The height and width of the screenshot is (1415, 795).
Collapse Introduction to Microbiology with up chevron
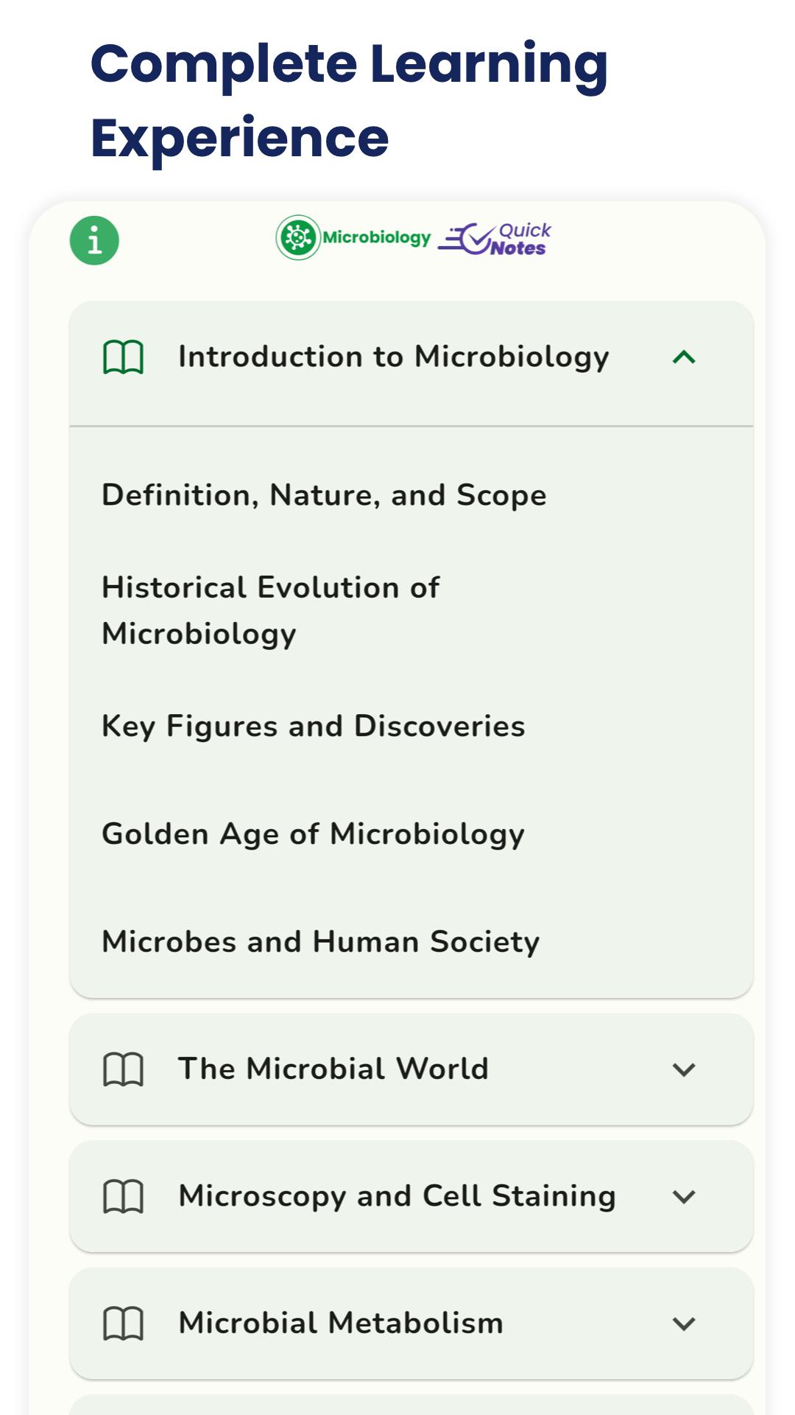[x=684, y=357]
